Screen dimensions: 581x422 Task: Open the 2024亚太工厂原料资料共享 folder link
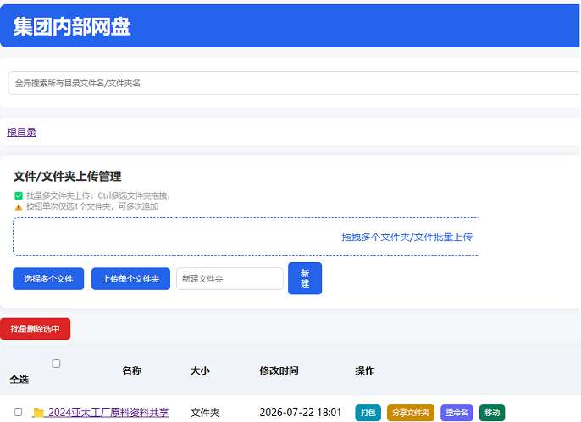coord(108,412)
